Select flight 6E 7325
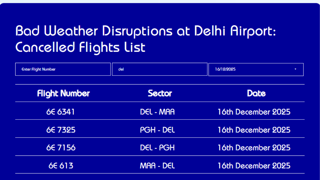The image size is (320, 180). click(61, 130)
